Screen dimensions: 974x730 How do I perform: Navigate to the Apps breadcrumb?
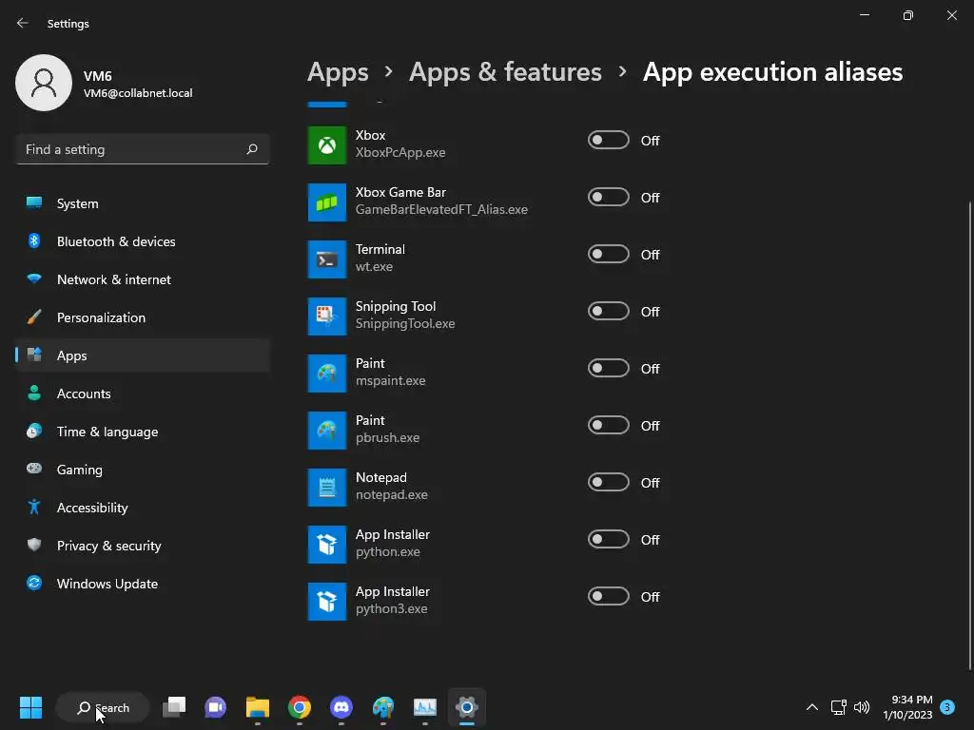click(338, 72)
